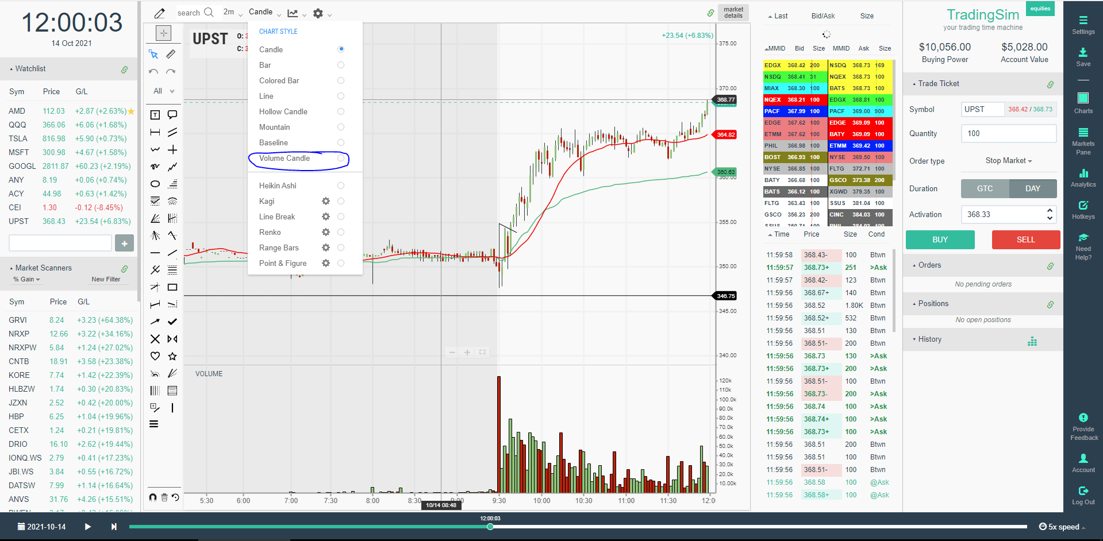This screenshot has height=541, width=1103.
Task: Click the New Filter link
Action: (x=106, y=280)
